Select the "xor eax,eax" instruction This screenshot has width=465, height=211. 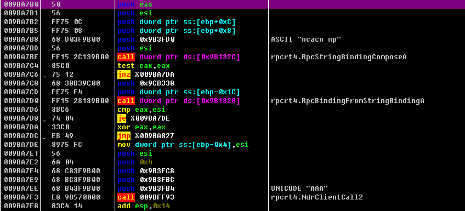141,127
